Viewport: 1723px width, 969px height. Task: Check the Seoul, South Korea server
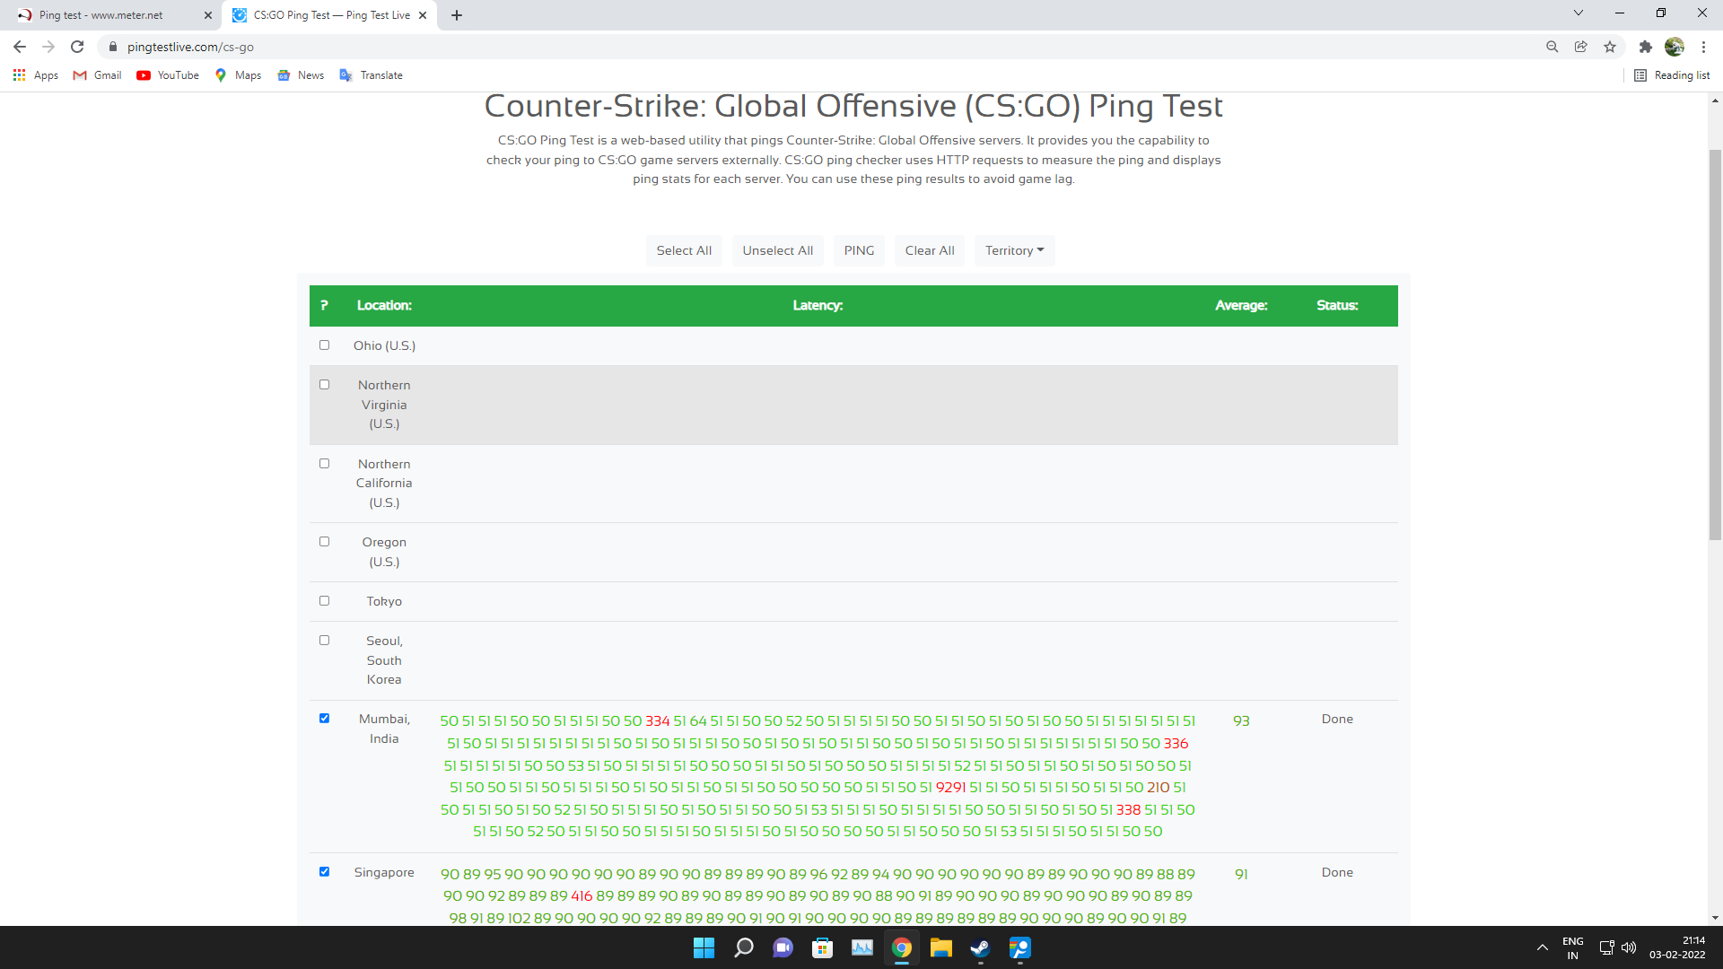pyautogui.click(x=325, y=641)
